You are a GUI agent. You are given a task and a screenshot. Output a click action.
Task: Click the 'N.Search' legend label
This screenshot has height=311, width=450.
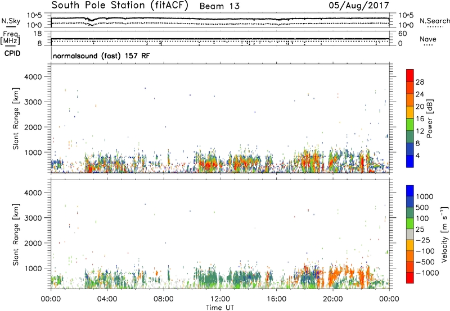435,21
